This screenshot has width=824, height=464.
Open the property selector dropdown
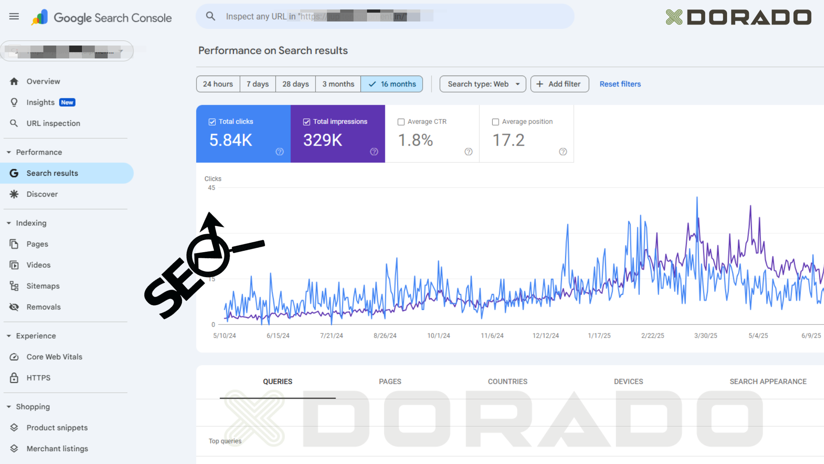pos(67,51)
